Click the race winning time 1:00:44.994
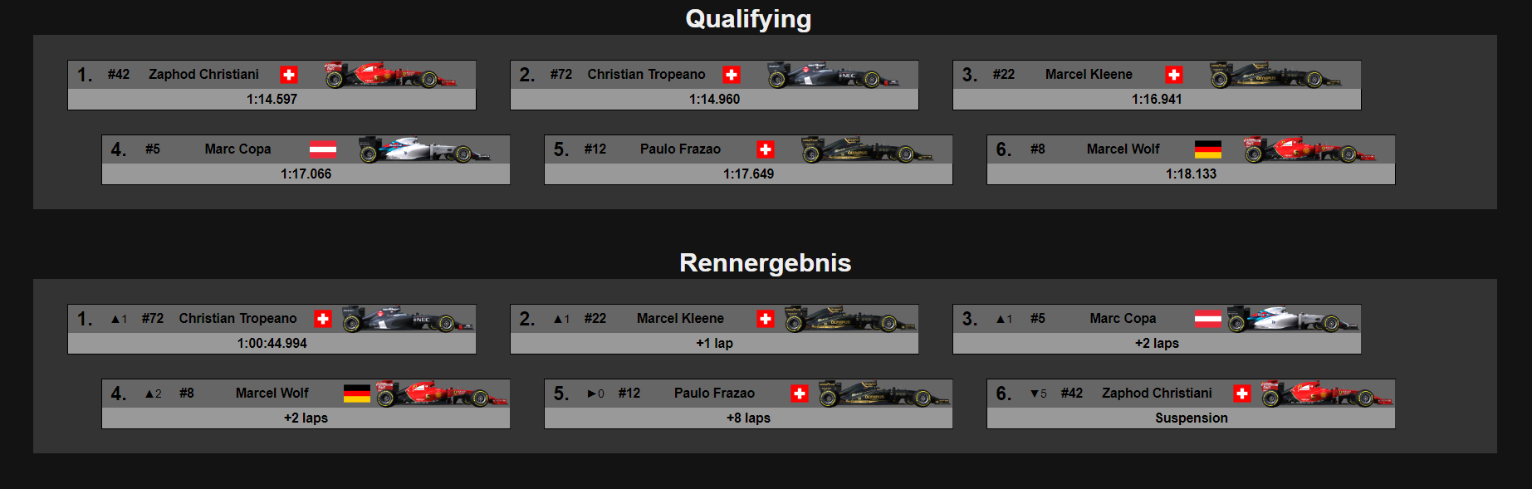 coord(272,344)
